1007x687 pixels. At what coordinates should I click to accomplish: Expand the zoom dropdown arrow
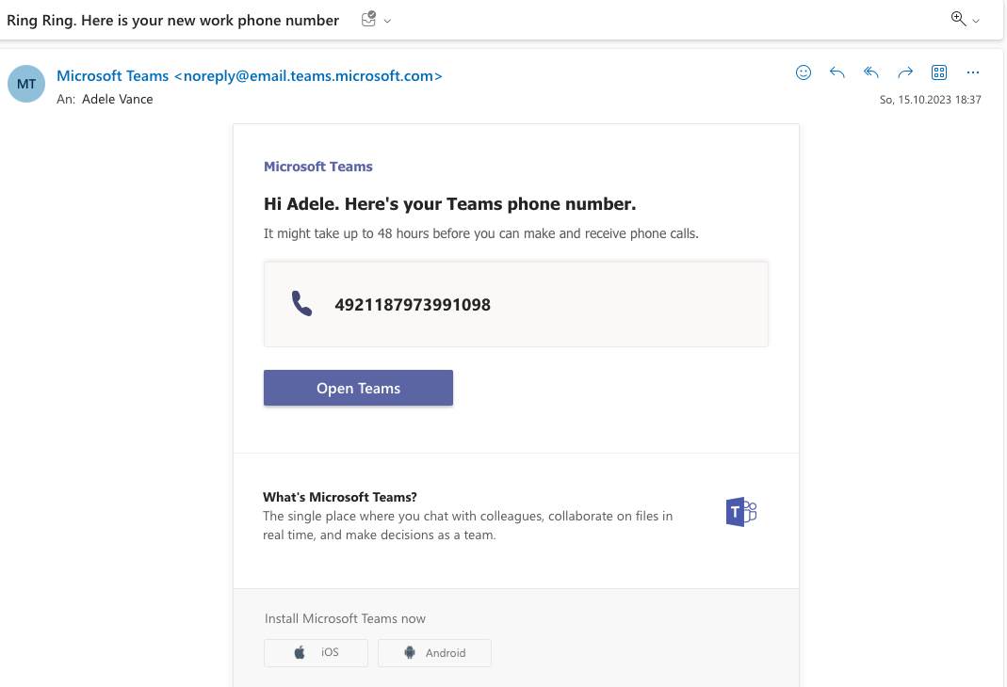pos(976,21)
